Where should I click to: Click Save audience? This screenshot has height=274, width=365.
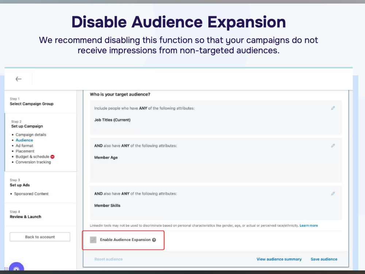(x=324, y=259)
